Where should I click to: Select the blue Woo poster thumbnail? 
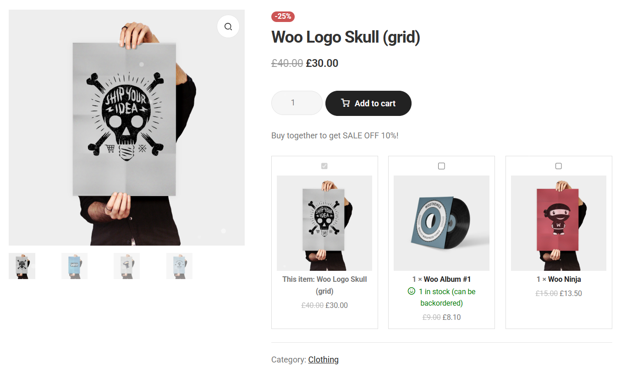(x=74, y=266)
